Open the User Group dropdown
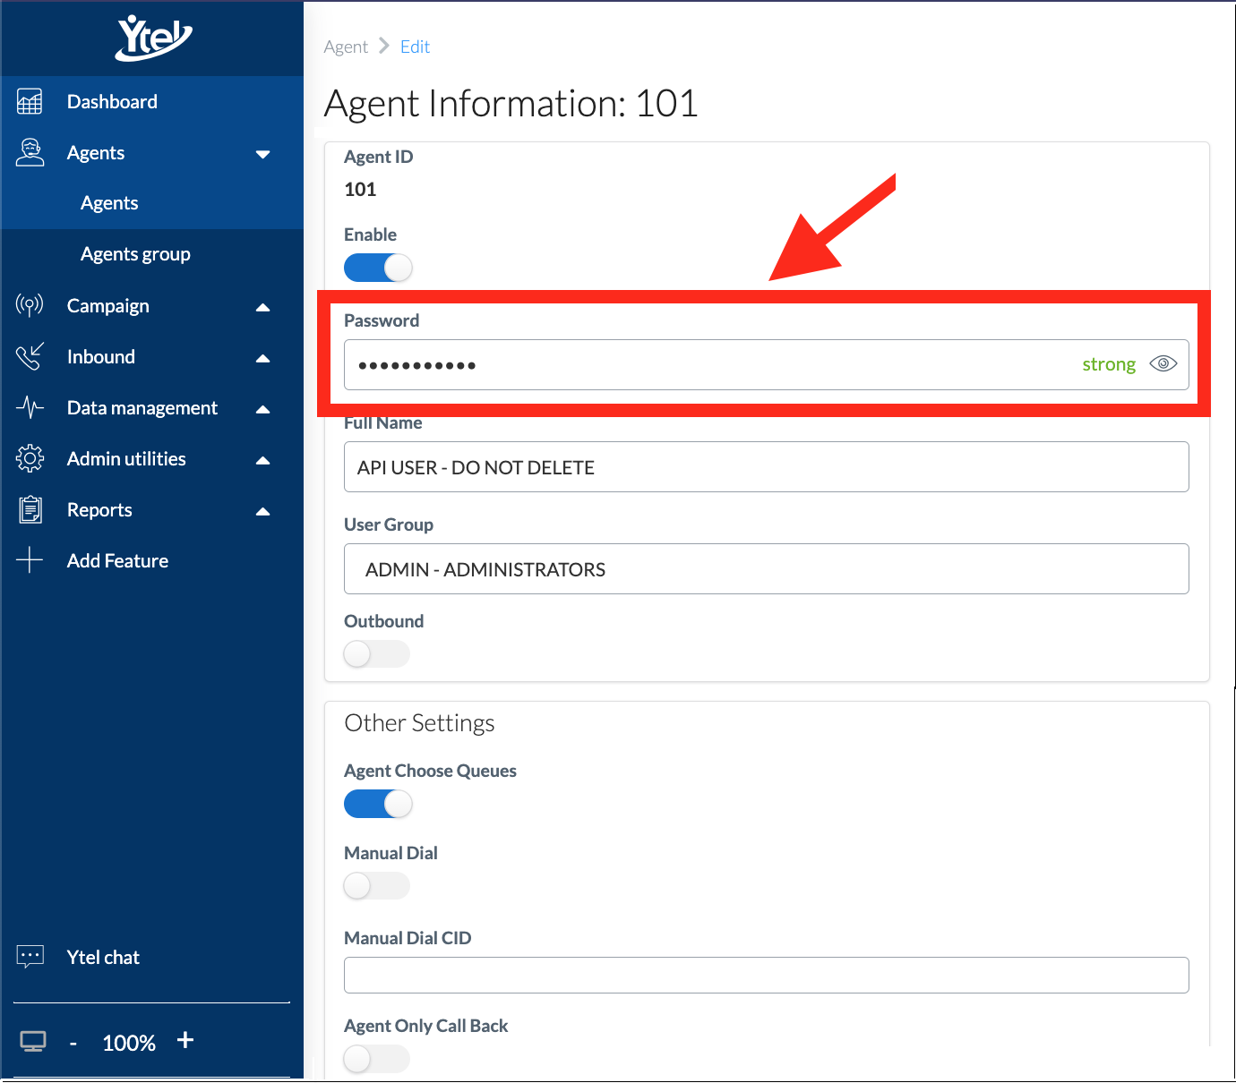The width and height of the screenshot is (1236, 1083). click(767, 568)
